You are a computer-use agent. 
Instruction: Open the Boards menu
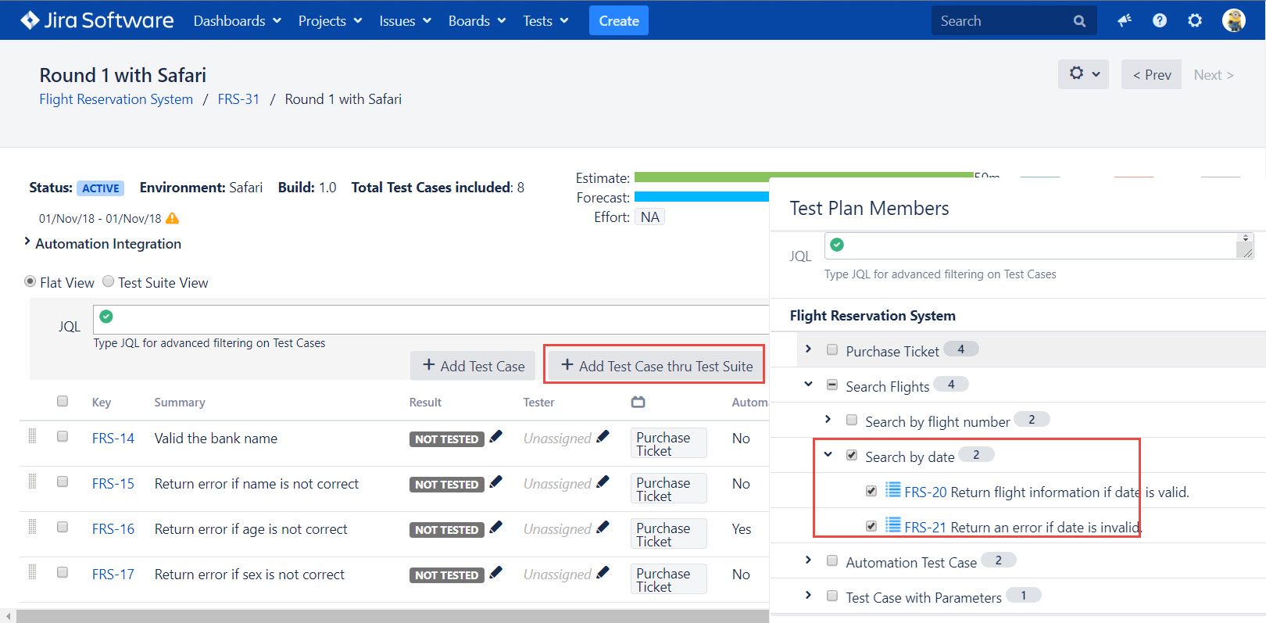coord(477,21)
